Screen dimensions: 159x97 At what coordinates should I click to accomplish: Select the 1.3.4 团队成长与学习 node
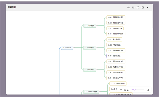[116, 78]
